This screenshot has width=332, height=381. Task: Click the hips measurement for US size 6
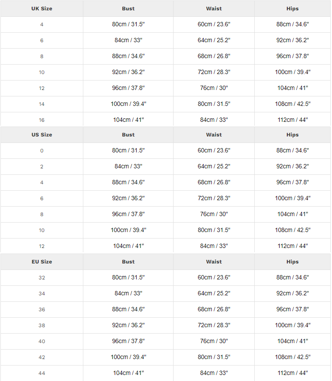[292, 198]
